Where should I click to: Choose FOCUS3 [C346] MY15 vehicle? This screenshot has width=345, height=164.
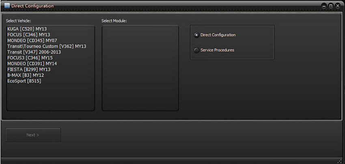coord(30,58)
